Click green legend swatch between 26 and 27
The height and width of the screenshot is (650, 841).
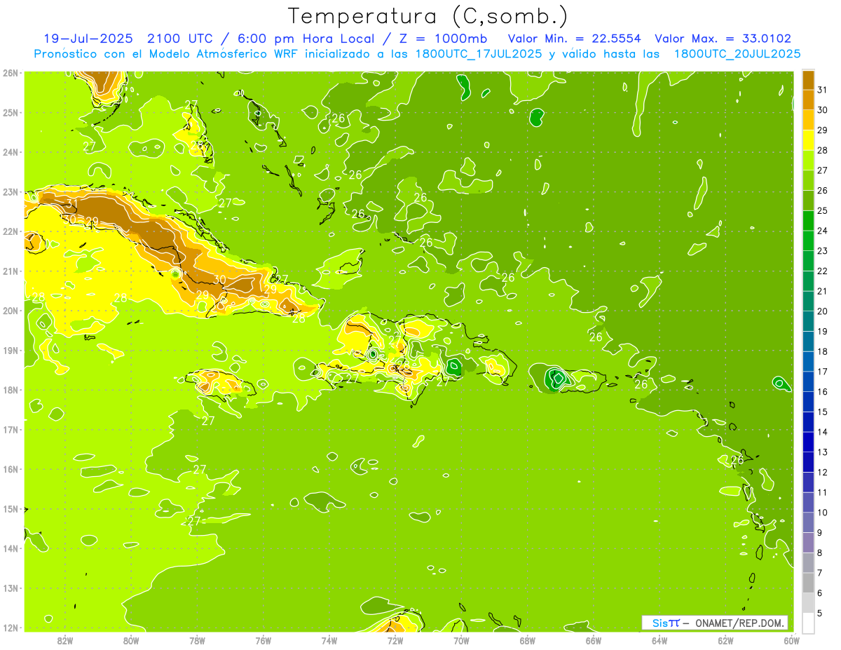coord(808,180)
